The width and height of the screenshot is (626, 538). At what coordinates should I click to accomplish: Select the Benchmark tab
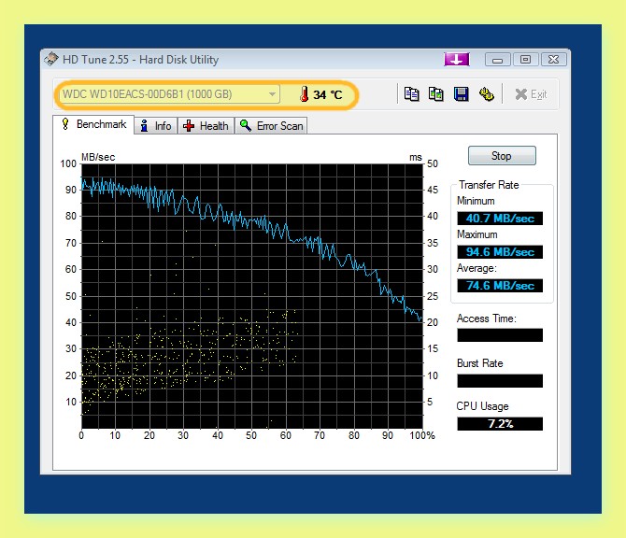point(93,124)
